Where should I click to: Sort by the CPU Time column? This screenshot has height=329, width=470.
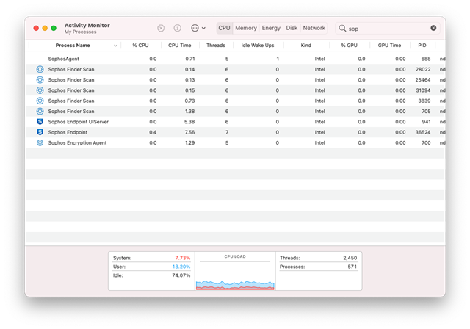point(179,46)
